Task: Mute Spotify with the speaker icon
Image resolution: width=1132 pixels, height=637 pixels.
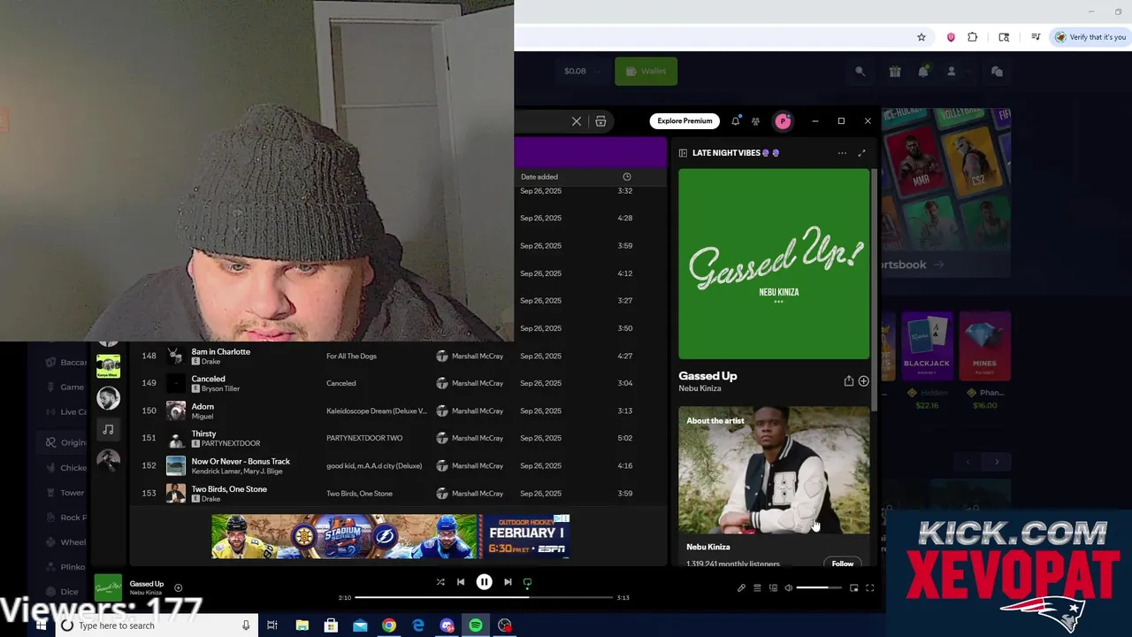Action: (789, 588)
